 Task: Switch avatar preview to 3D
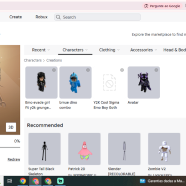11,127
